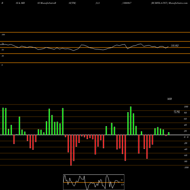Click MR axis label '0 0'

click(x=186, y=137)
